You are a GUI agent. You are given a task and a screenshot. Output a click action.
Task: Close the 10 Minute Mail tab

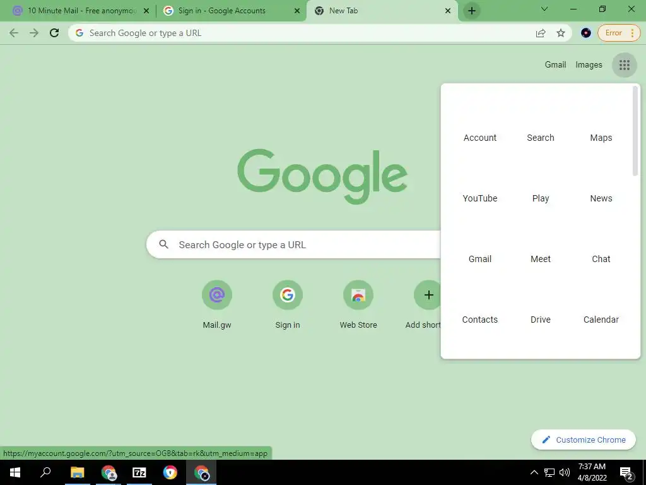click(146, 11)
